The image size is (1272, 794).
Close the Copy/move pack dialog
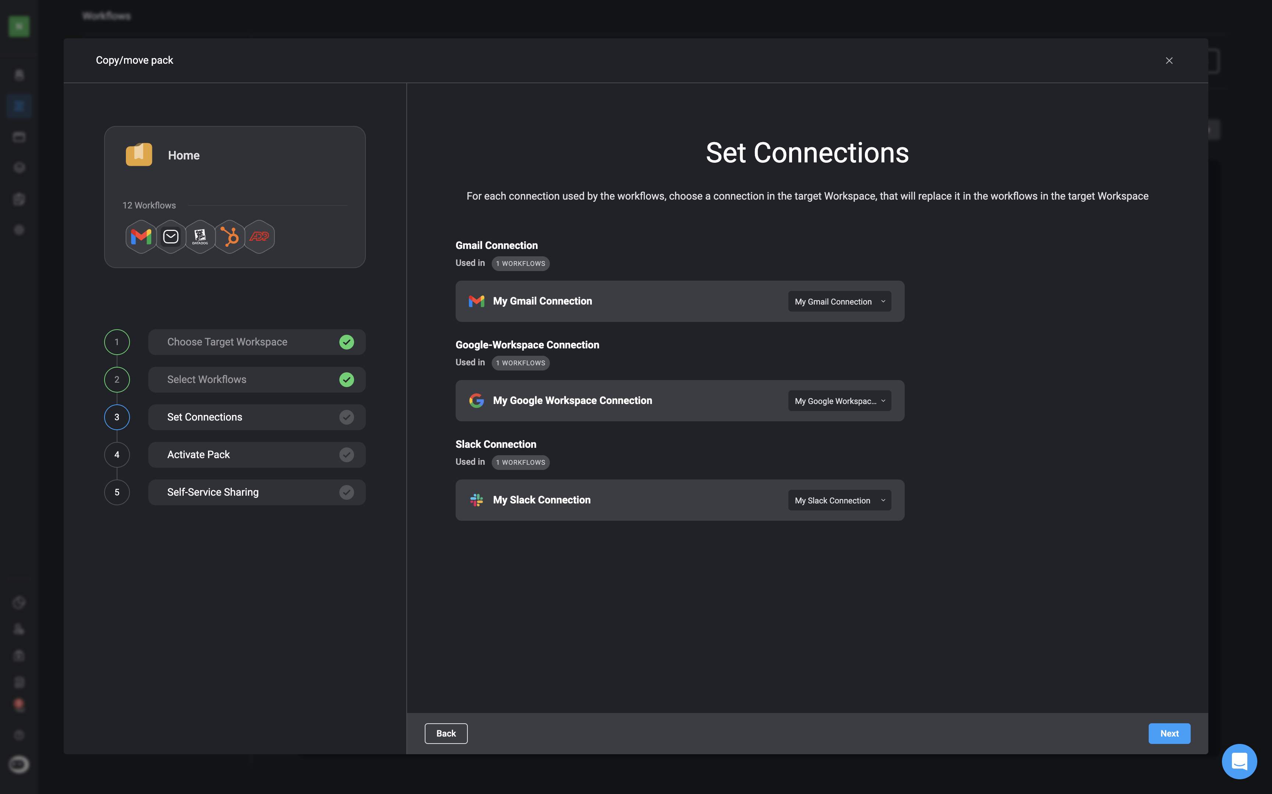(1169, 61)
